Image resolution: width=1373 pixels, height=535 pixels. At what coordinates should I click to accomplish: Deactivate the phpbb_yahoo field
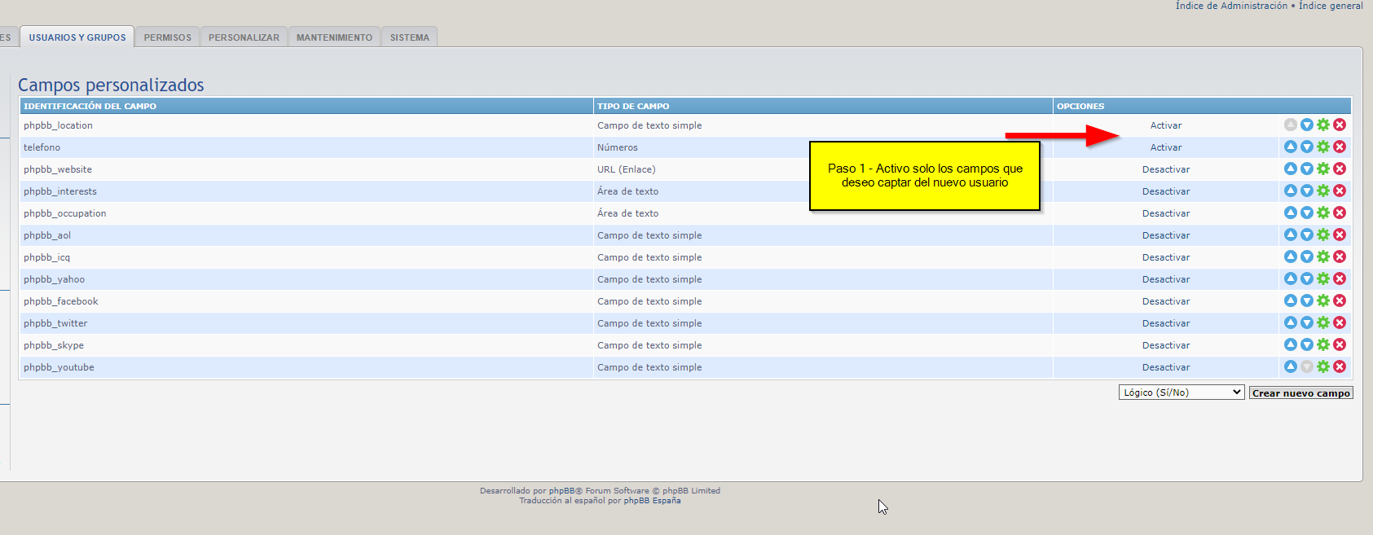1165,279
